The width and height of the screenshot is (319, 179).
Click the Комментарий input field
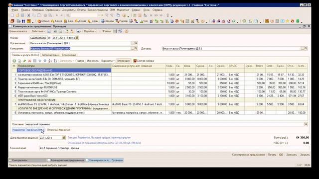[174, 148]
